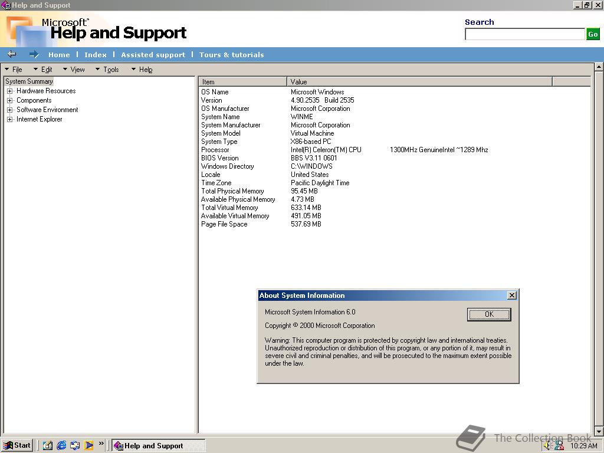Click the Help and Support title bar icon
The width and height of the screenshot is (604, 453).
click(5, 5)
